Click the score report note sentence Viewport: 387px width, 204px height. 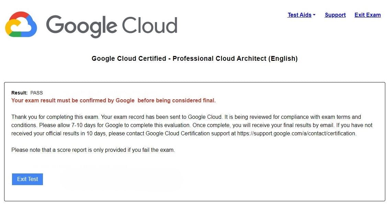(x=93, y=150)
